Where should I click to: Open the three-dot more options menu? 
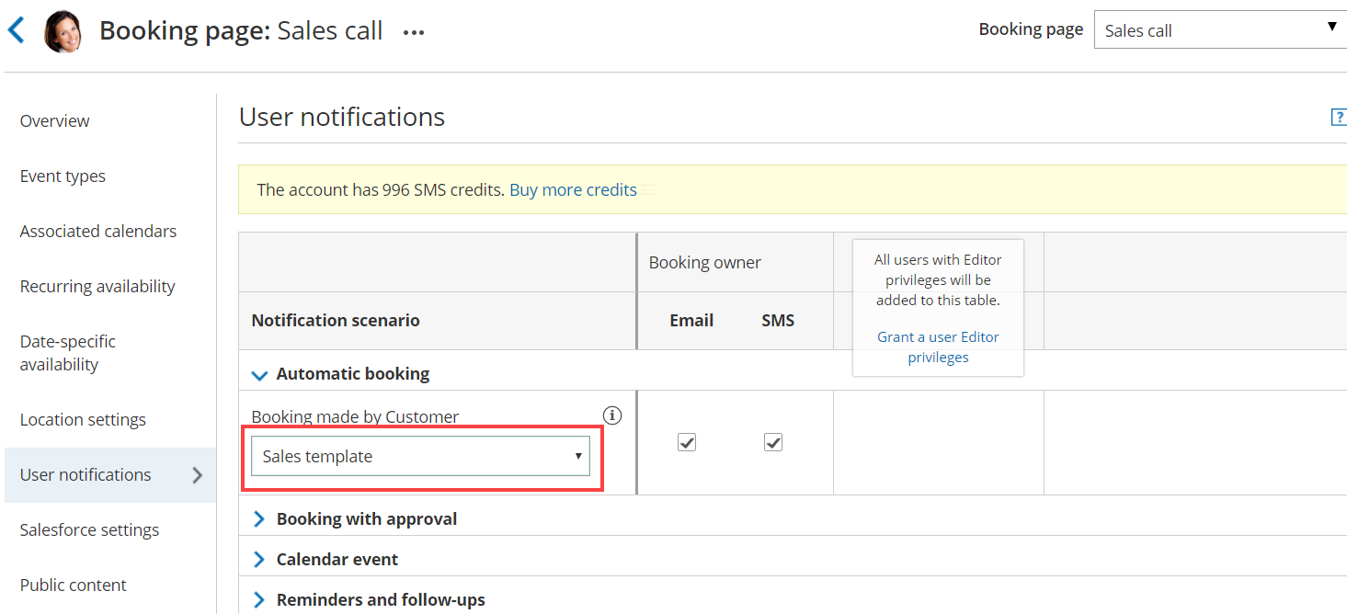click(x=414, y=32)
